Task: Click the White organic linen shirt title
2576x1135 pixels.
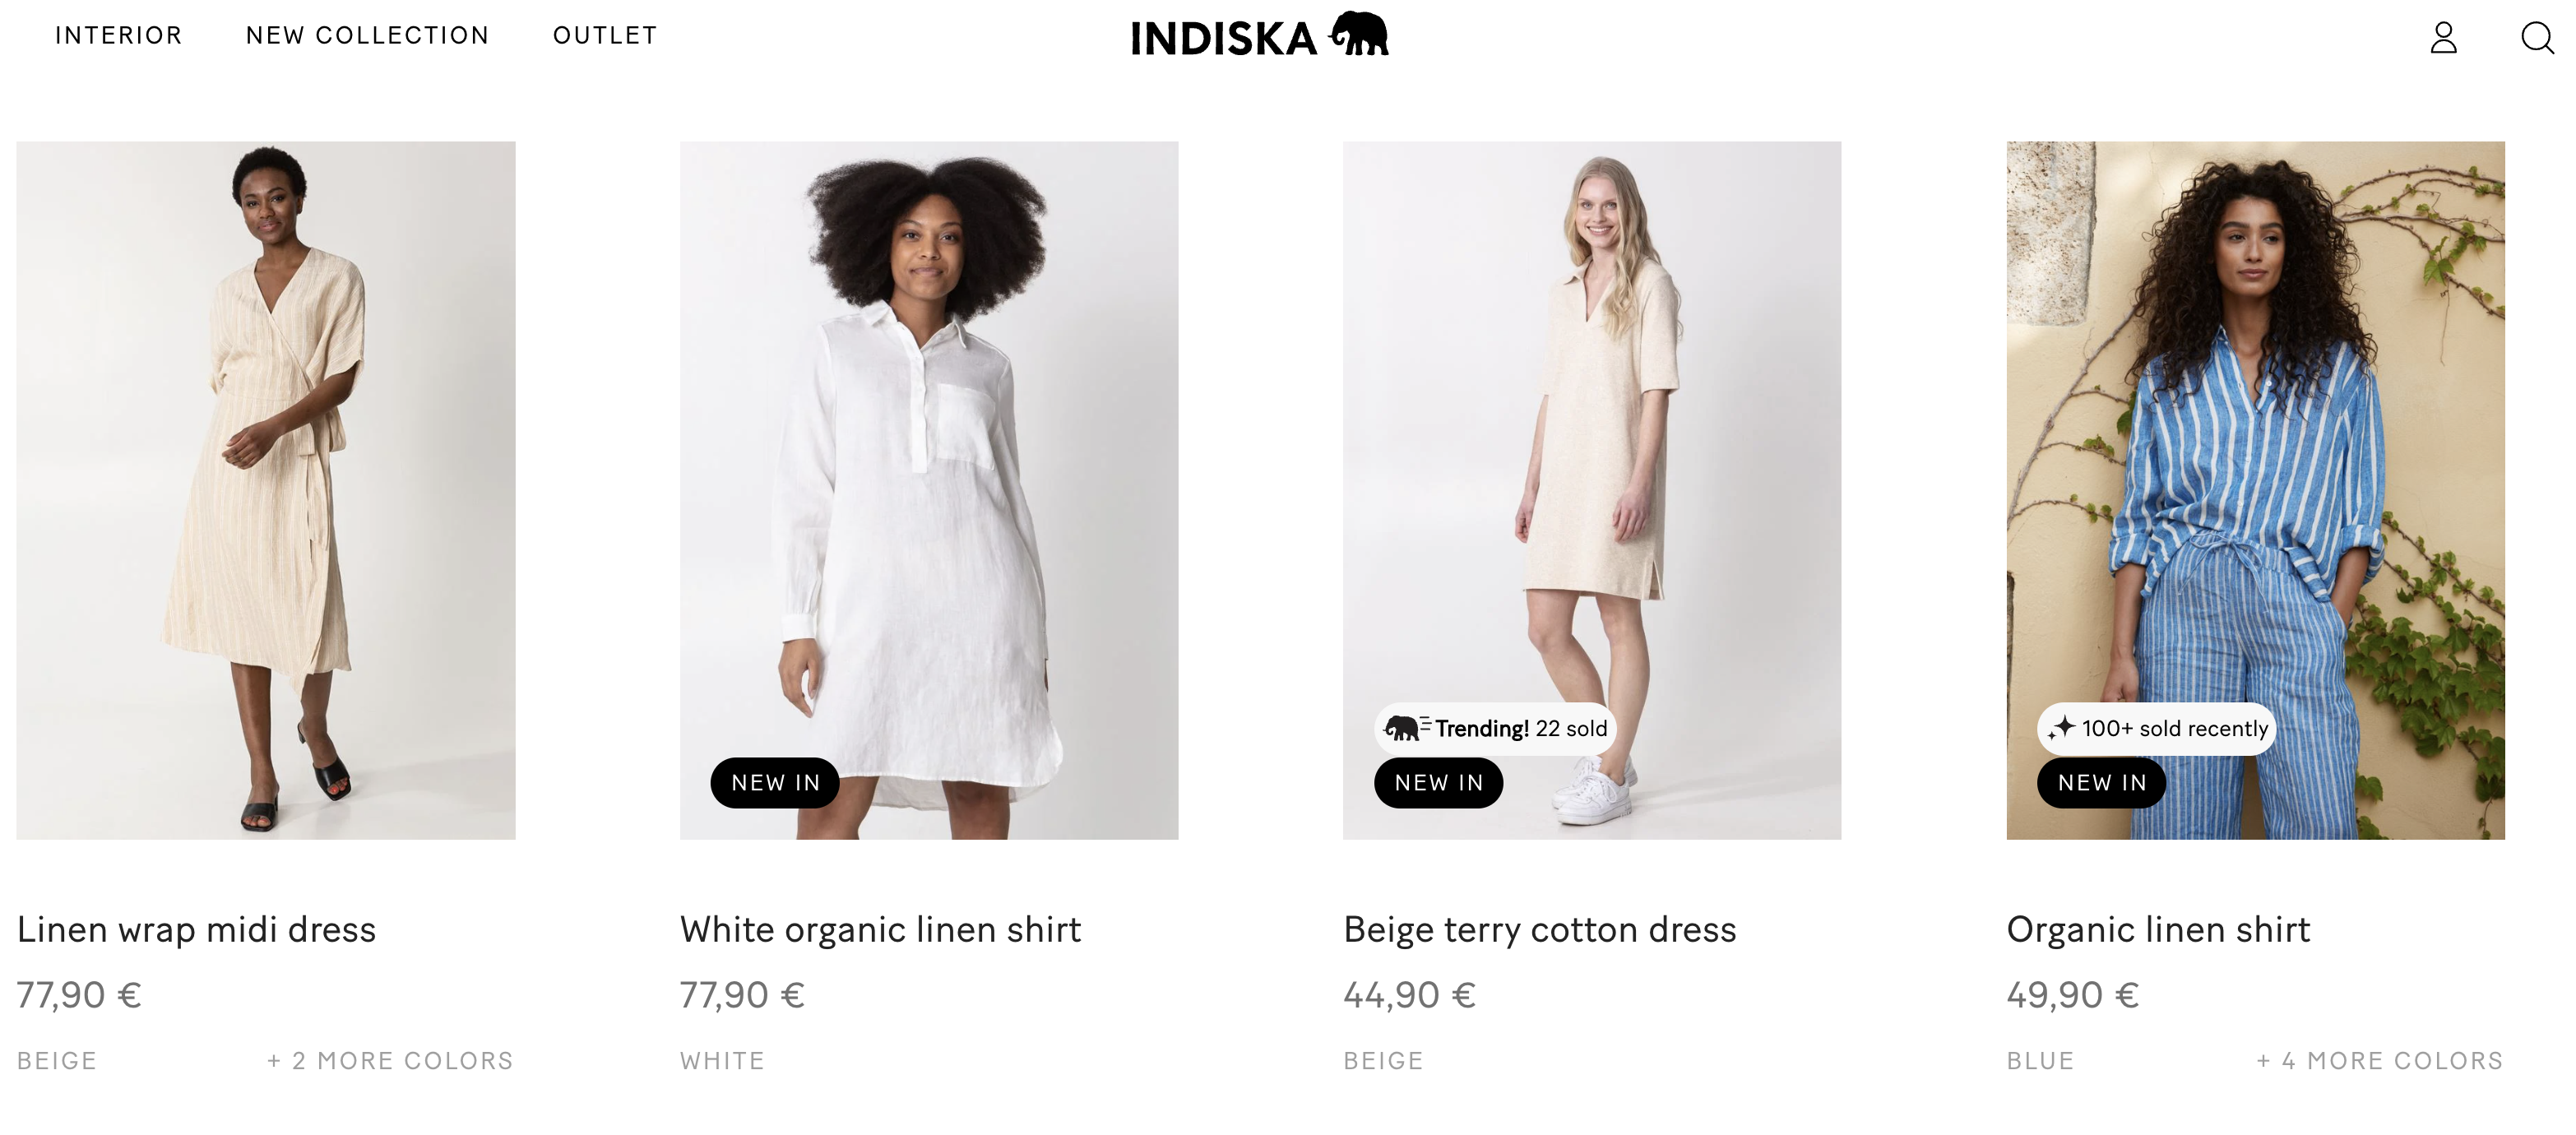Action: click(880, 930)
